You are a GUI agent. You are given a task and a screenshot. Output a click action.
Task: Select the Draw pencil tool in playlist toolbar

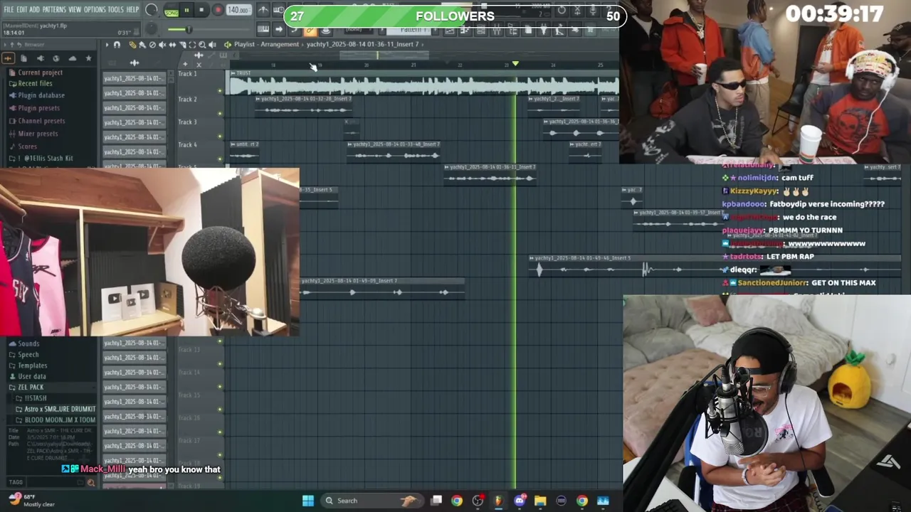pos(132,45)
